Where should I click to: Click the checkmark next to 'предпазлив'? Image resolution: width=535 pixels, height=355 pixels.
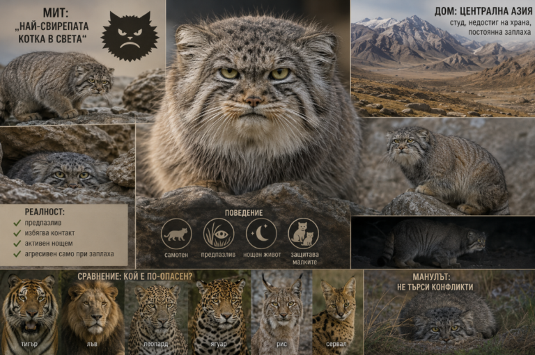(x=17, y=223)
